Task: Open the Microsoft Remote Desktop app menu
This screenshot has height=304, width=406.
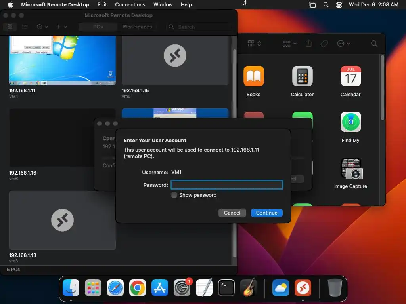Action: pyautogui.click(x=55, y=4)
